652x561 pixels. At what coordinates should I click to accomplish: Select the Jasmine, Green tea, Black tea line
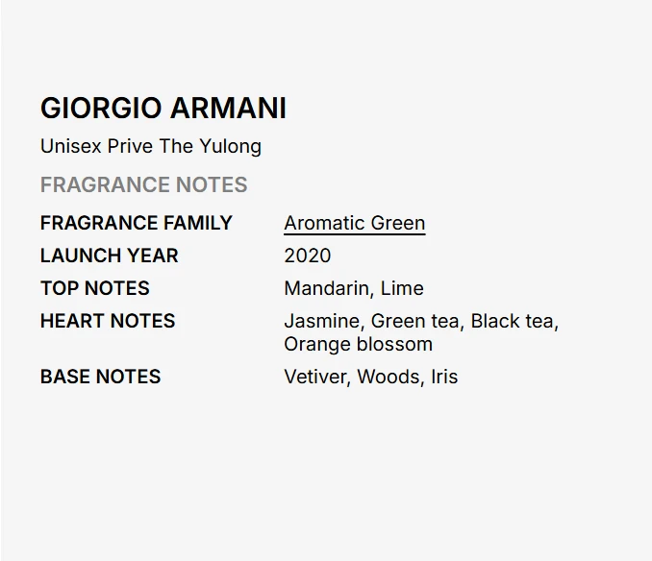[421, 322]
